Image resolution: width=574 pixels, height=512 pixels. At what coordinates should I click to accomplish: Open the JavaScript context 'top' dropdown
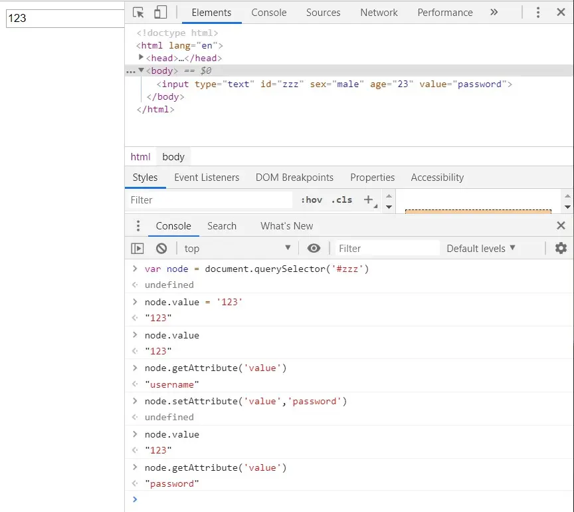(237, 248)
